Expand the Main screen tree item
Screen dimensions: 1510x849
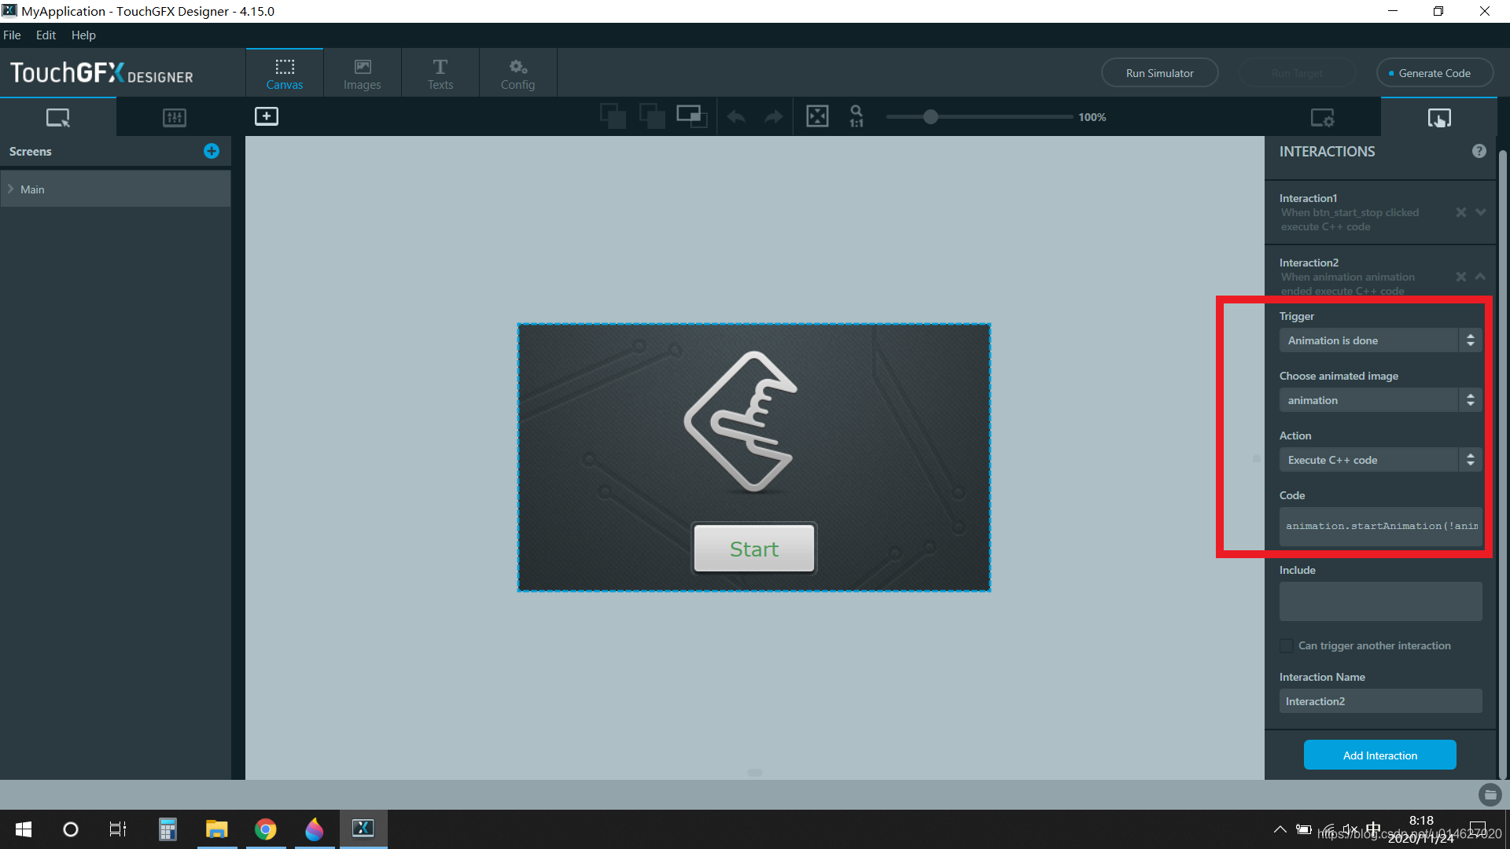(11, 189)
